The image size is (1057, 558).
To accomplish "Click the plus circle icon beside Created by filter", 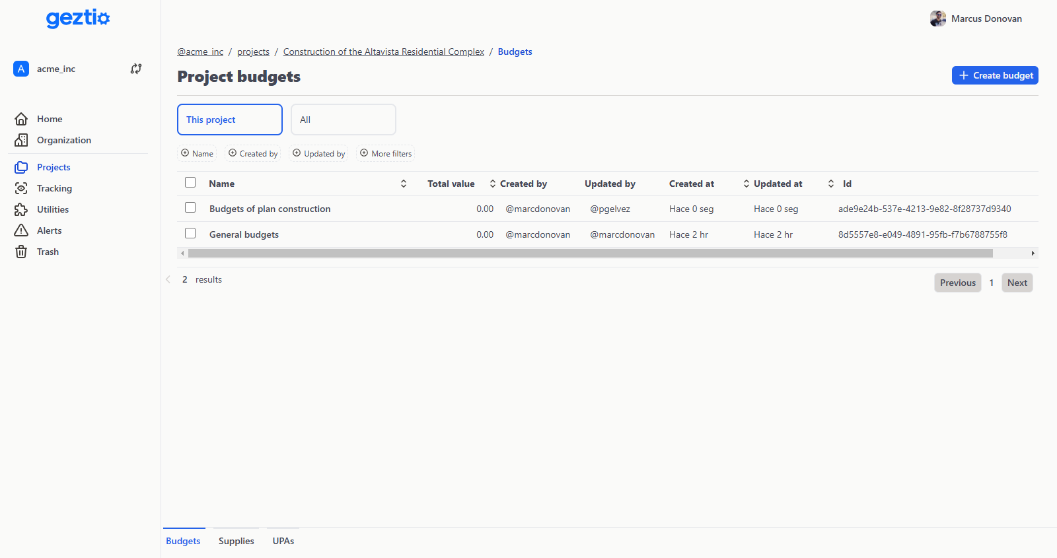I will 233,153.
